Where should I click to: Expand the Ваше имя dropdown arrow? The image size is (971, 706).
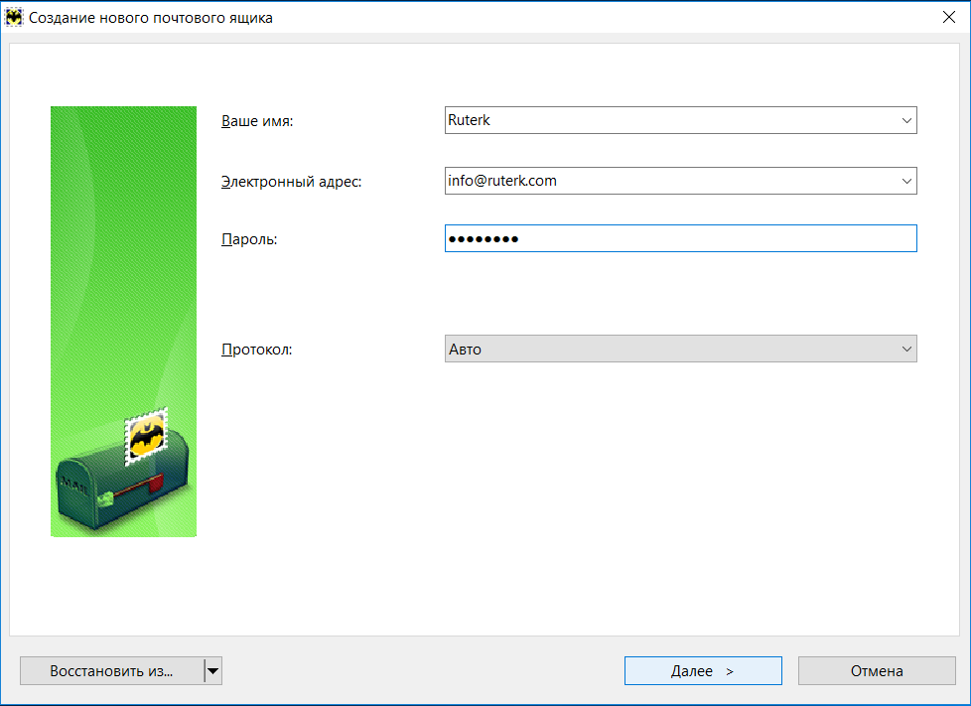click(x=905, y=120)
